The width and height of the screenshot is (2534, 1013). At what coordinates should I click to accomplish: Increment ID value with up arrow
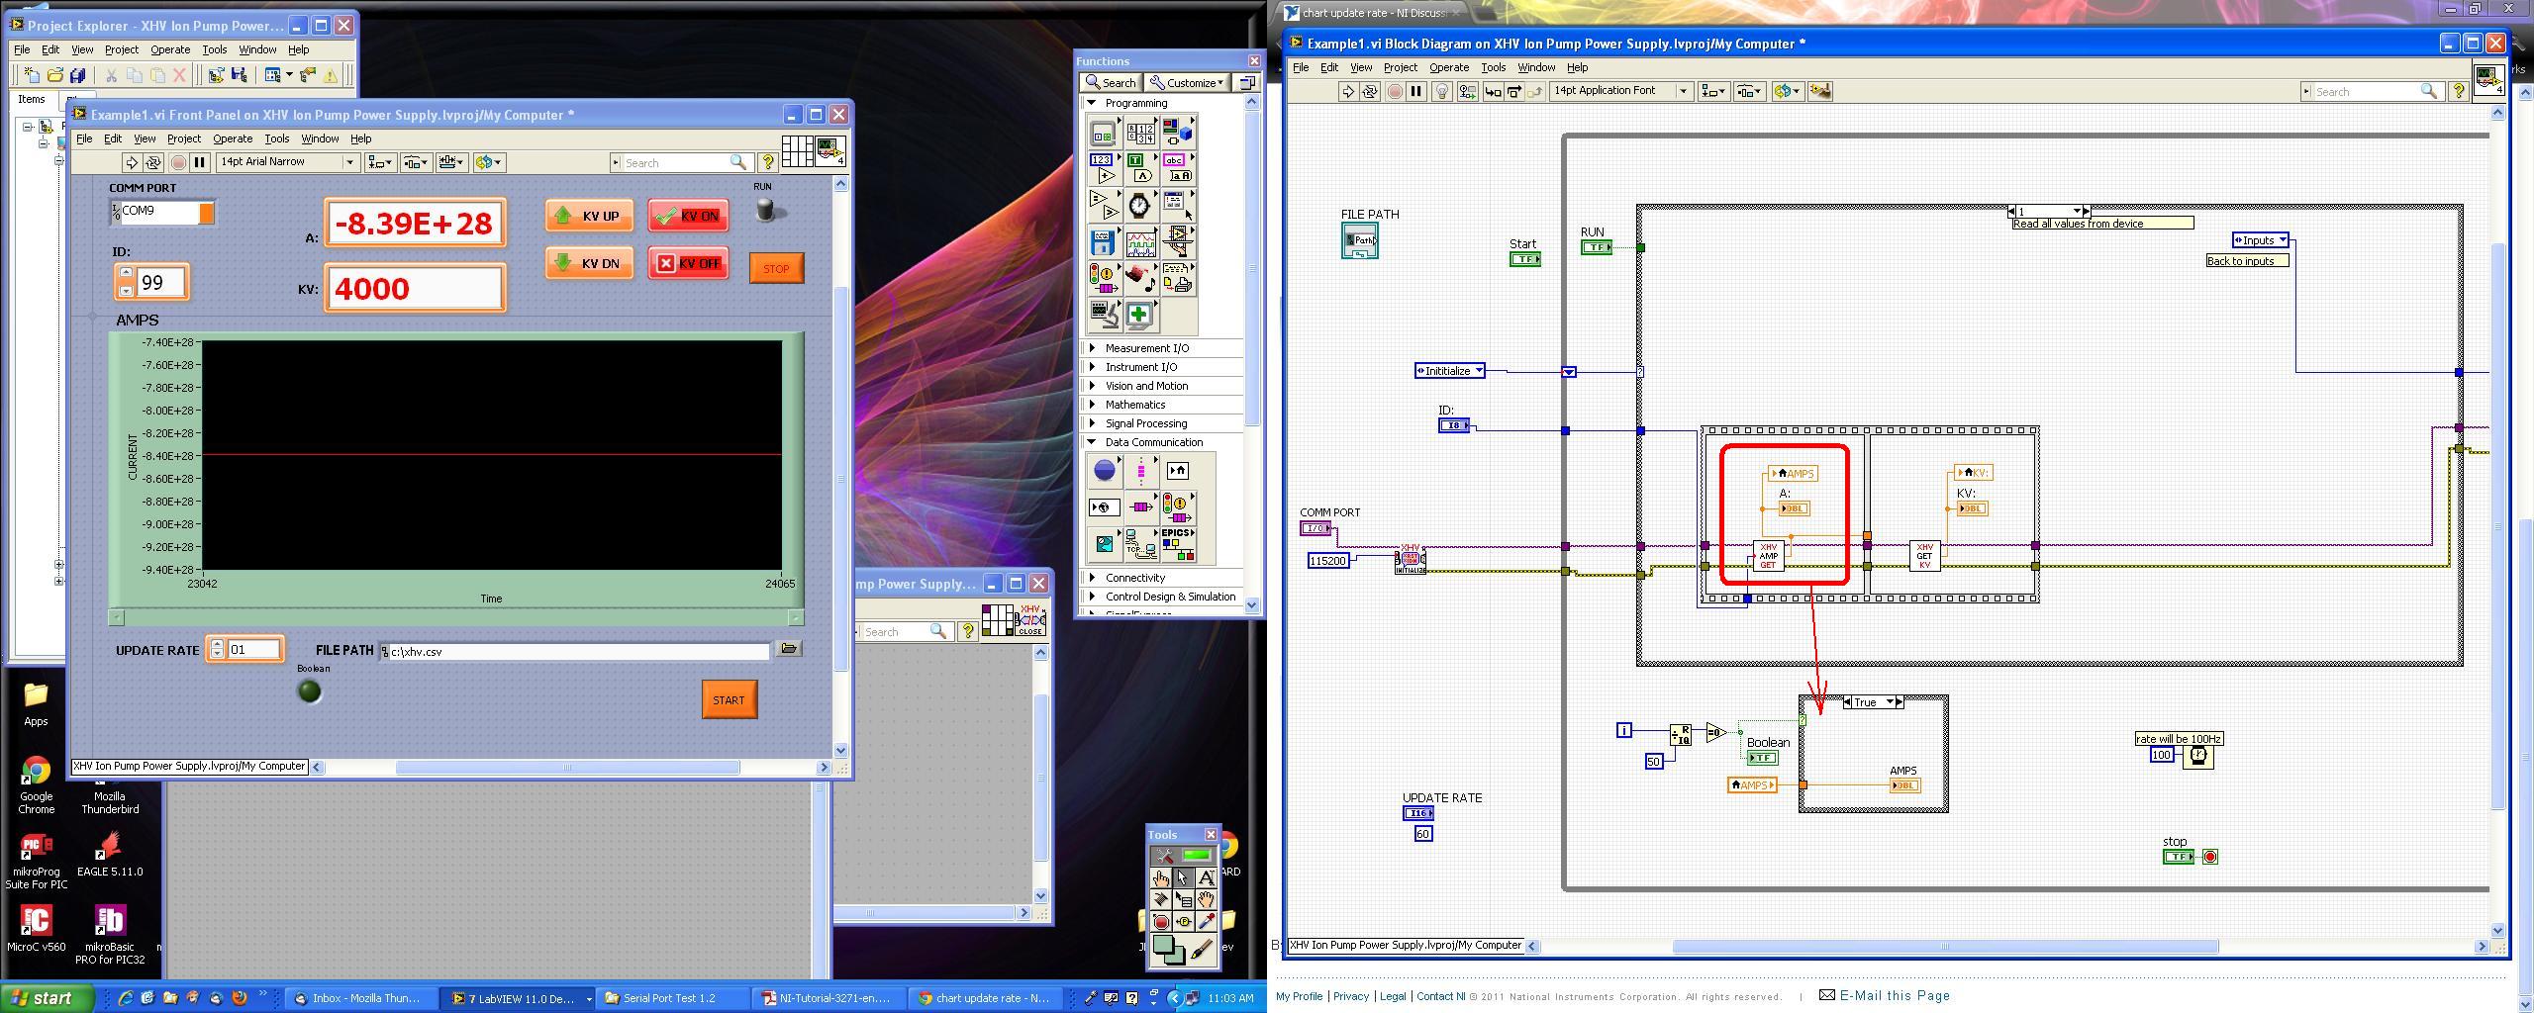(125, 273)
